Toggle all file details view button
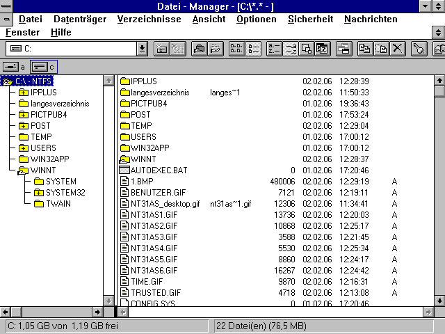 (x=253, y=49)
